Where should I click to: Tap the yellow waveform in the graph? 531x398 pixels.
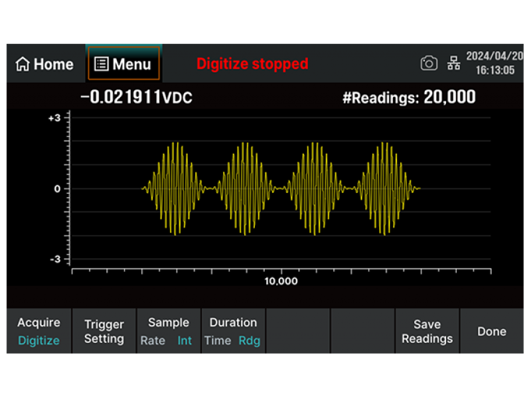(247, 188)
